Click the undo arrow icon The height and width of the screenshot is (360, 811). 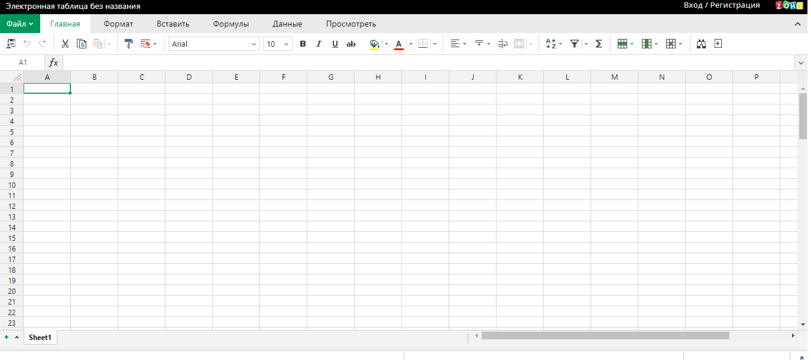pyautogui.click(x=27, y=44)
